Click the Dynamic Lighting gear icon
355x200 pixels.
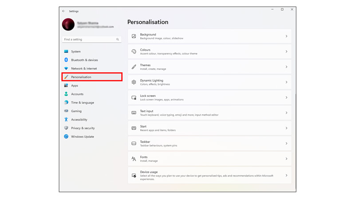point(134,82)
